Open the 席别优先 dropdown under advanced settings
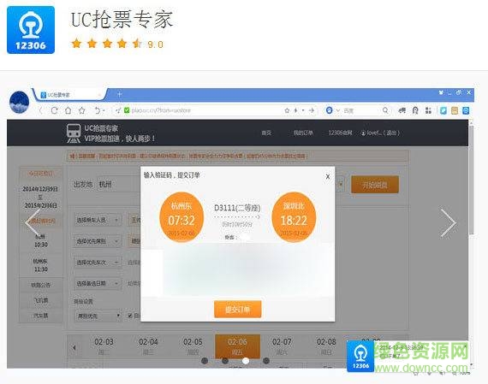 pos(98,316)
